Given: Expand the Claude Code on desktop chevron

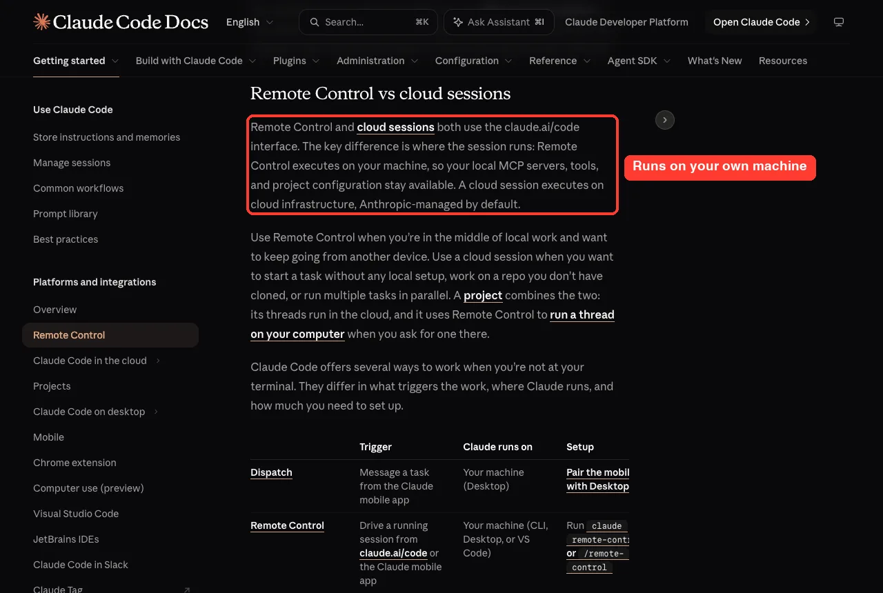Looking at the screenshot, I should tap(156, 412).
